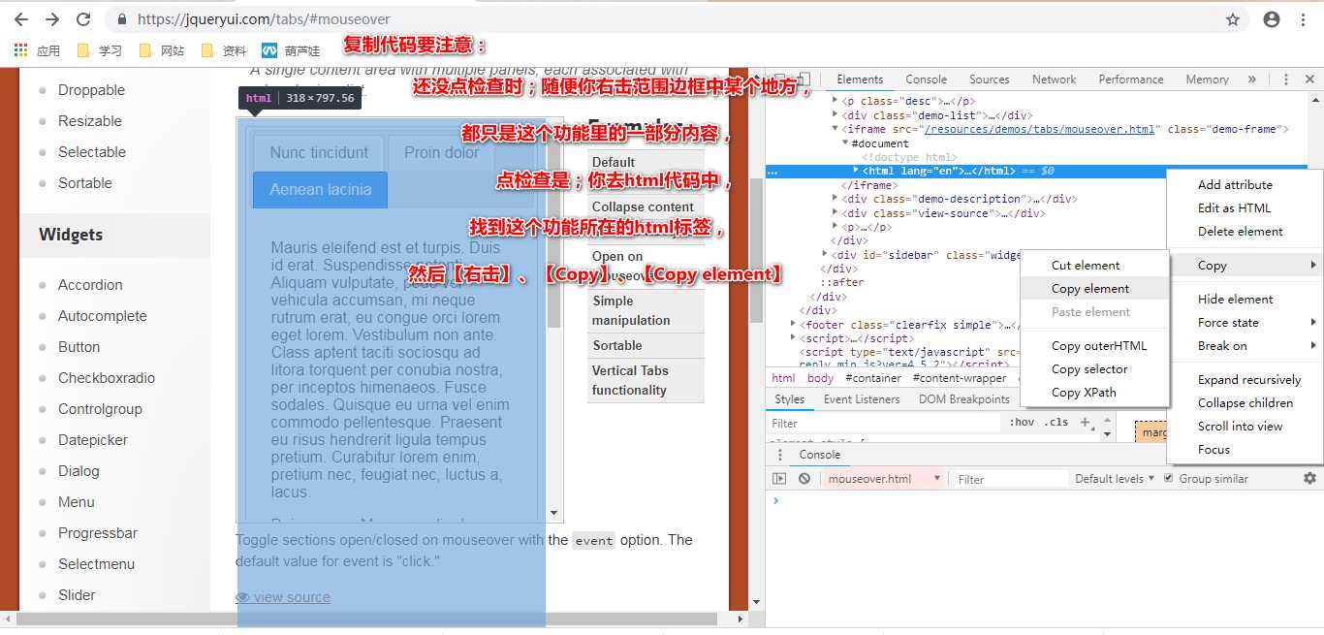
Task: Open the Event Listeners pane tab
Action: 862,399
